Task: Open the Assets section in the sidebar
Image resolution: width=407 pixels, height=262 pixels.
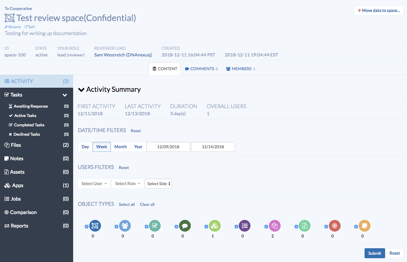Action: coord(17,172)
